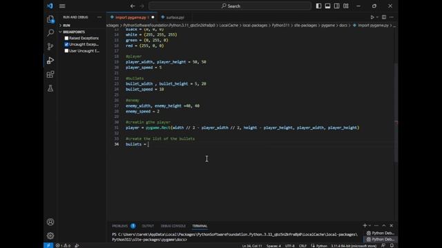Screen dimensions: 442x248
Task: Click the VS Code logo icon
Action: [x=50, y=6]
